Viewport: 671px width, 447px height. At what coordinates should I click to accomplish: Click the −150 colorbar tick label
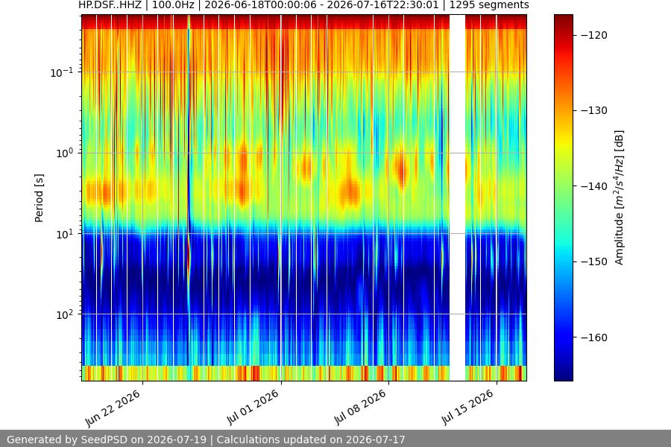(x=594, y=261)
